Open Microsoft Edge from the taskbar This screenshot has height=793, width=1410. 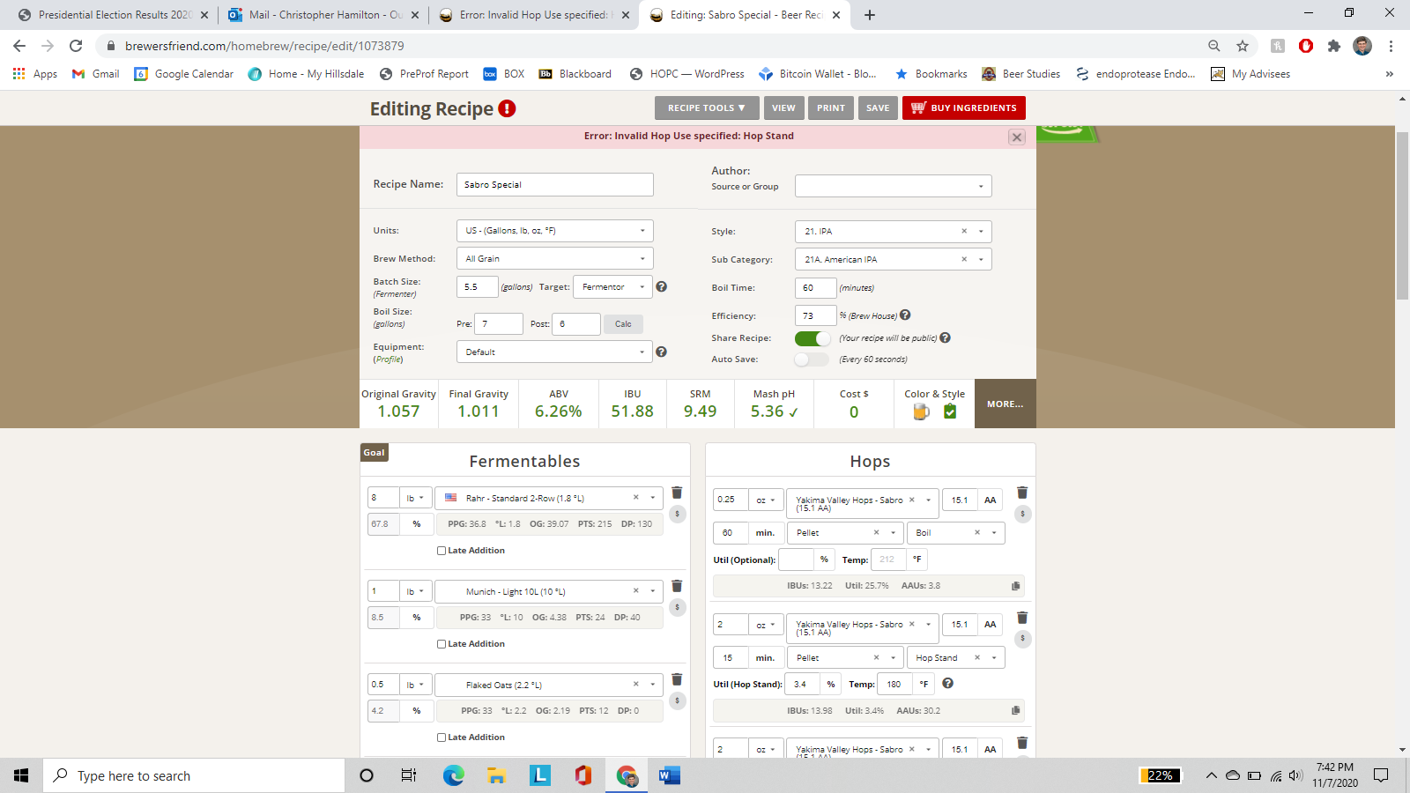(x=454, y=775)
